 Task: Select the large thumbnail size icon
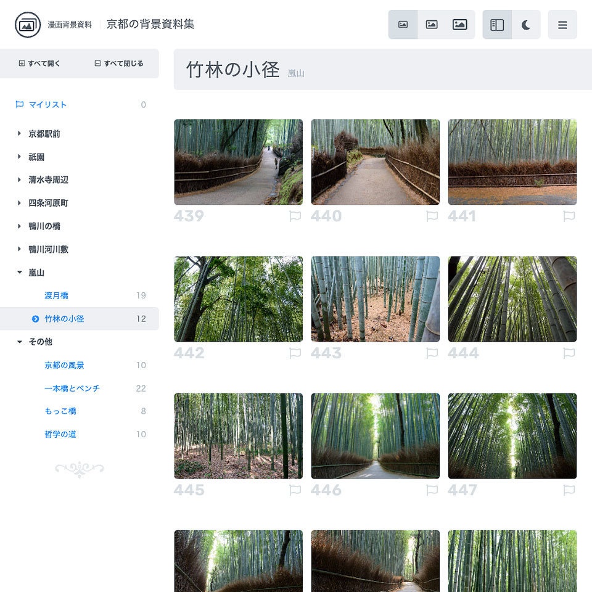(460, 24)
